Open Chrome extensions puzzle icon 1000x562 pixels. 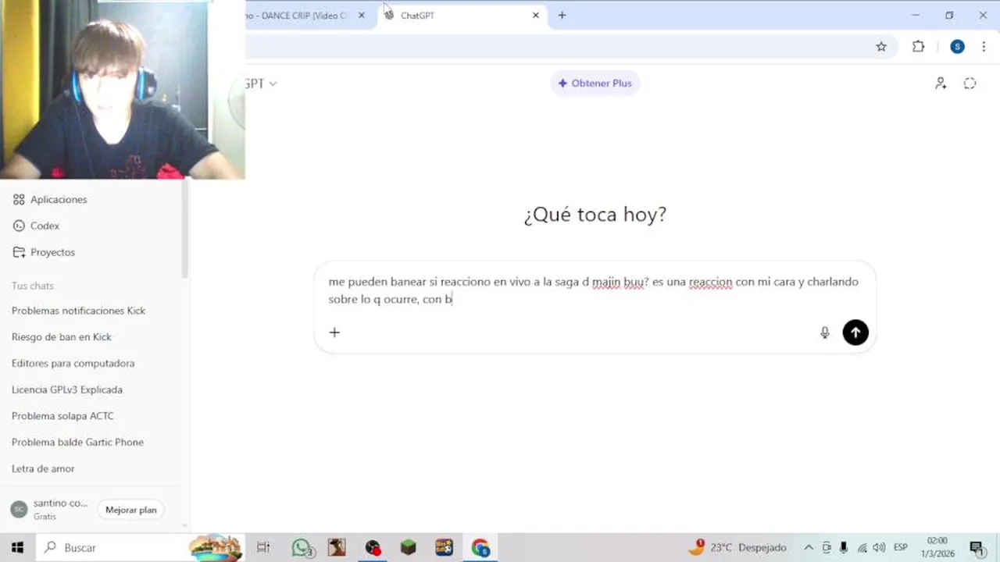pyautogui.click(x=919, y=47)
